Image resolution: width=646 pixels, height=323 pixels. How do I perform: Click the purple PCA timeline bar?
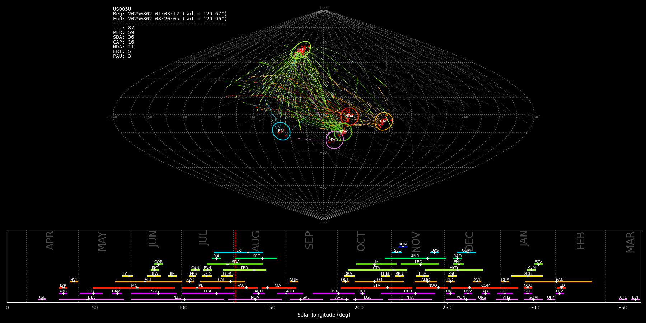(208, 294)
